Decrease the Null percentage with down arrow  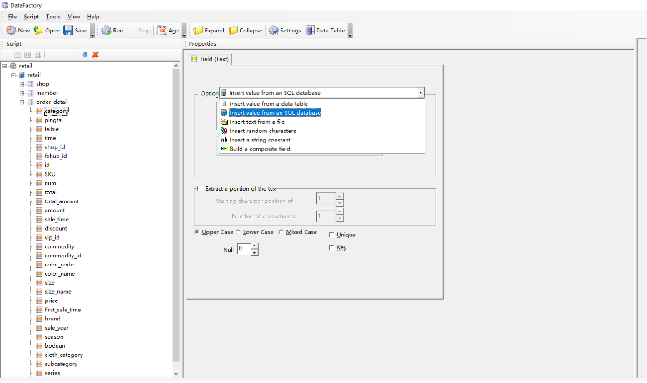click(255, 252)
